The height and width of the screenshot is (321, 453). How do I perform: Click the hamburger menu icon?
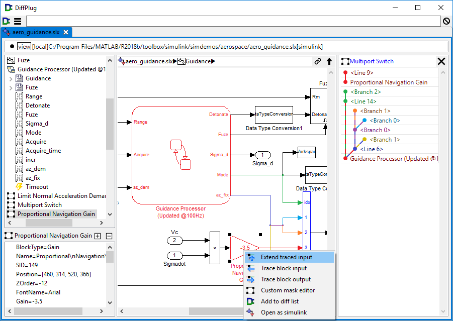pos(18,21)
